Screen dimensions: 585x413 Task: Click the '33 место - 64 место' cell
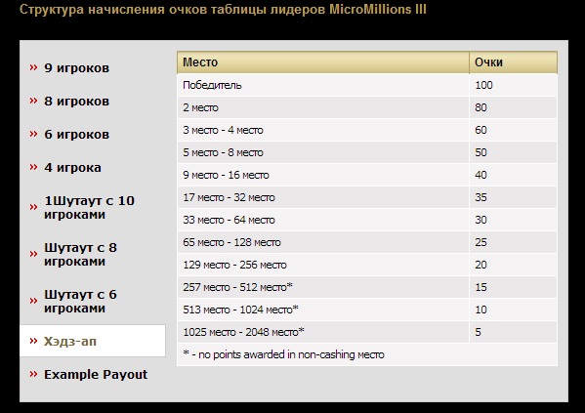point(323,220)
